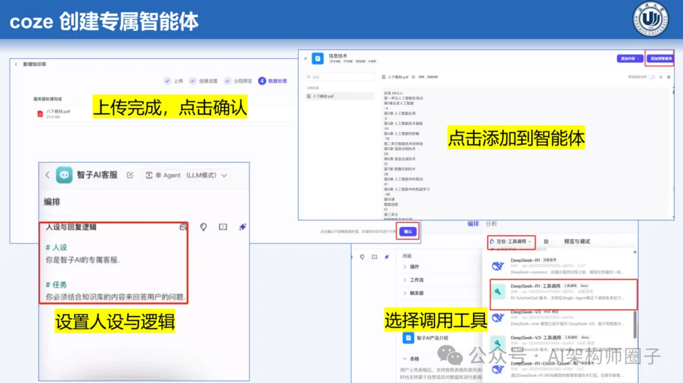Switch to the 编排 tab

473,224
